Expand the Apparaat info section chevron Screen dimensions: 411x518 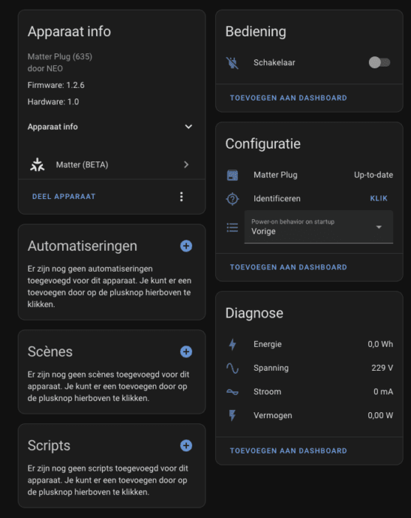[188, 127]
